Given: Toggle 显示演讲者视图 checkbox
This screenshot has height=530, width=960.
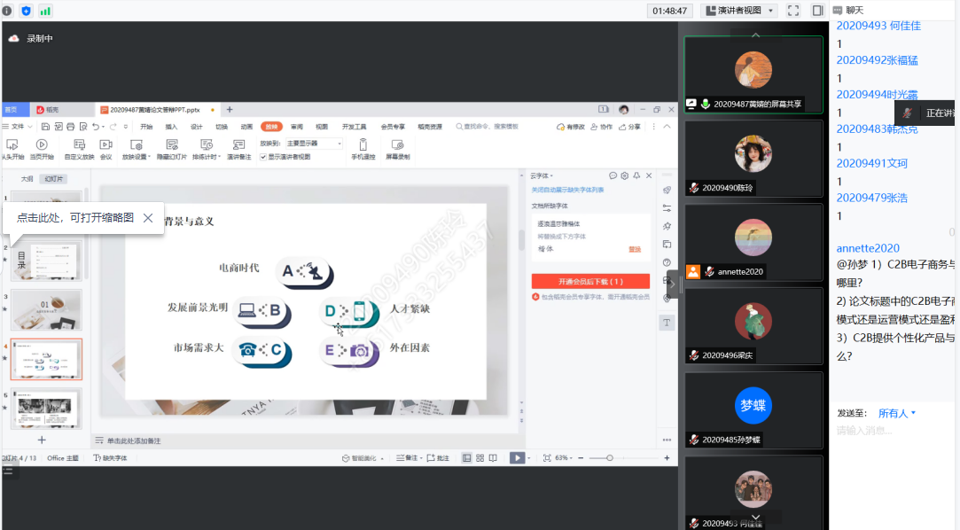Looking at the screenshot, I should (263, 157).
